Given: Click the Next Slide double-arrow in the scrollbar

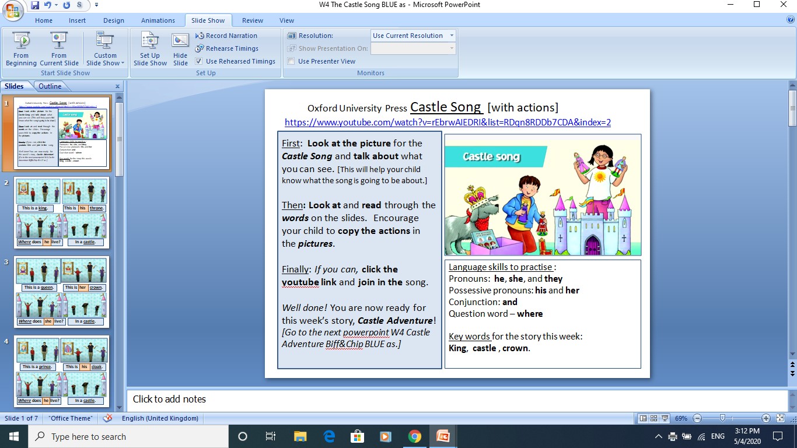Looking at the screenshot, I should coord(792,373).
